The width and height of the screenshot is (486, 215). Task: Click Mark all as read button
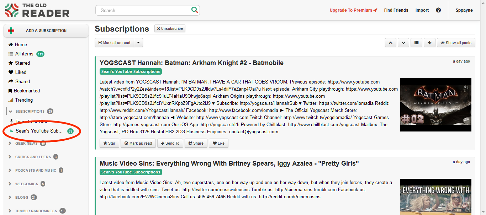point(114,43)
